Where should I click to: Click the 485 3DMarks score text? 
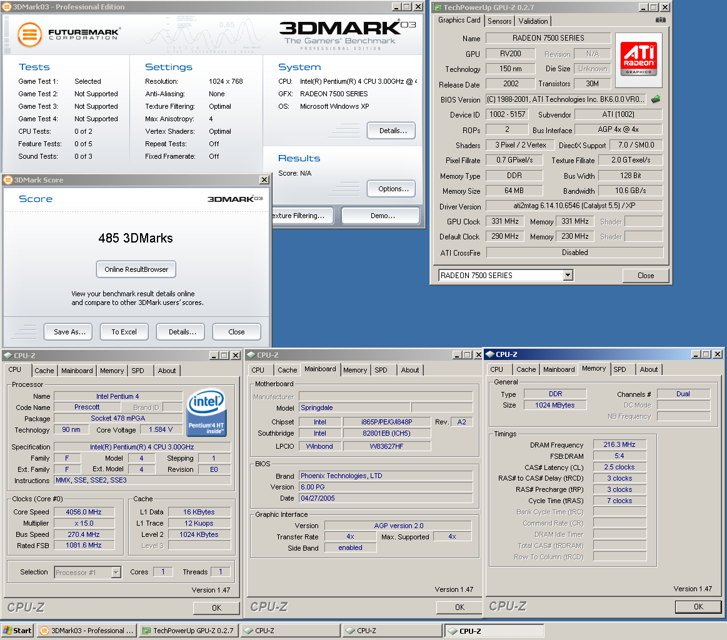click(x=136, y=238)
